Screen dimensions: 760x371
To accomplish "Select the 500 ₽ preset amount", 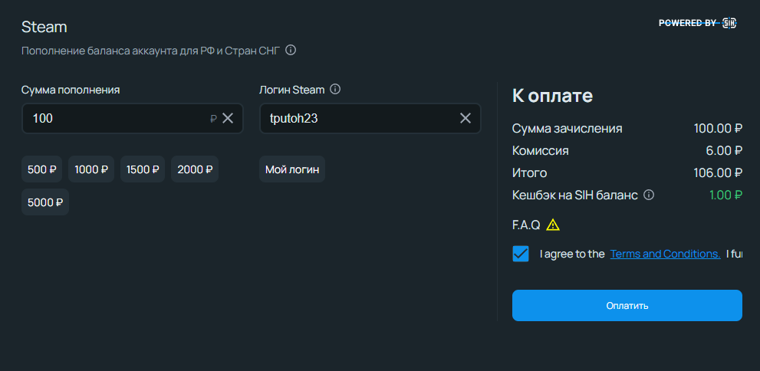I will 41,169.
